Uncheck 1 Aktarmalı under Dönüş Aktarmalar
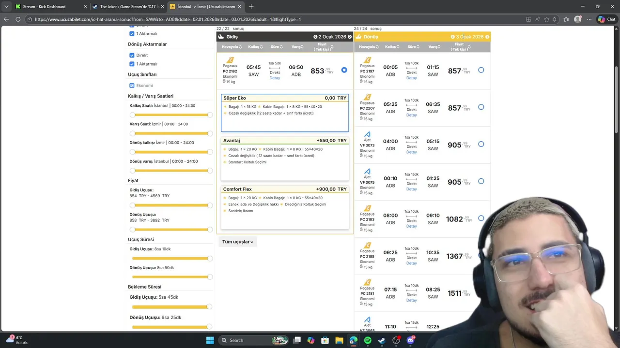620x348 pixels. pos(132,64)
